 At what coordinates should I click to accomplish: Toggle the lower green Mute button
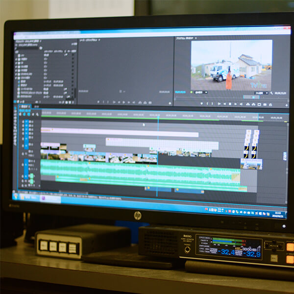point(32,181)
